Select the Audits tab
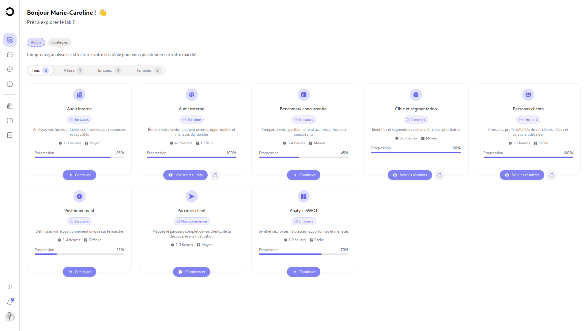The image size is (588, 331). pos(36,42)
